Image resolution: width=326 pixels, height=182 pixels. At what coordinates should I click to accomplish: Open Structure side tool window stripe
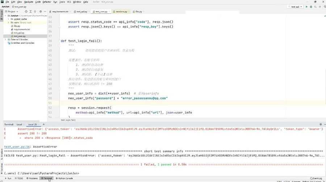point(2,154)
